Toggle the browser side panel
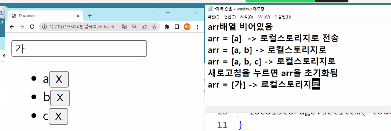Image resolution: width=391 pixels, height=131 pixels. (177, 27)
